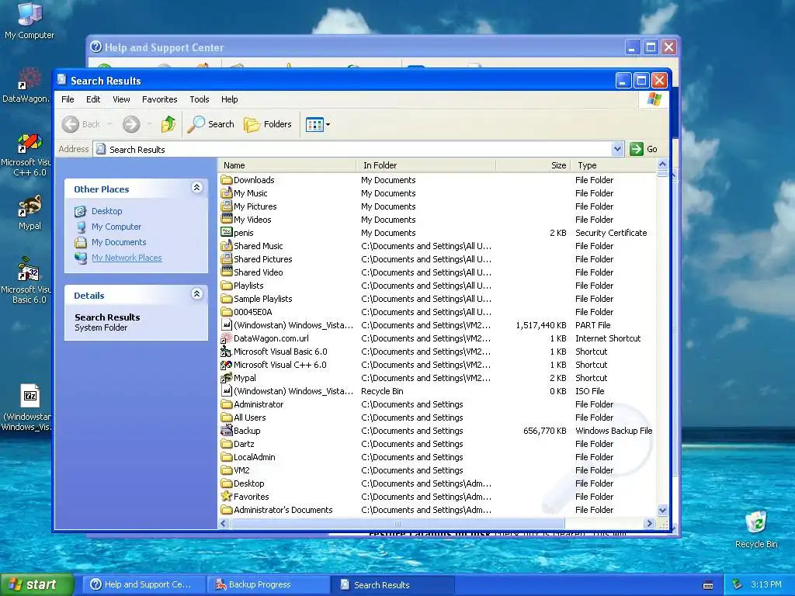795x596 pixels.
Task: Select the Dartz folder row
Action: tap(438, 443)
